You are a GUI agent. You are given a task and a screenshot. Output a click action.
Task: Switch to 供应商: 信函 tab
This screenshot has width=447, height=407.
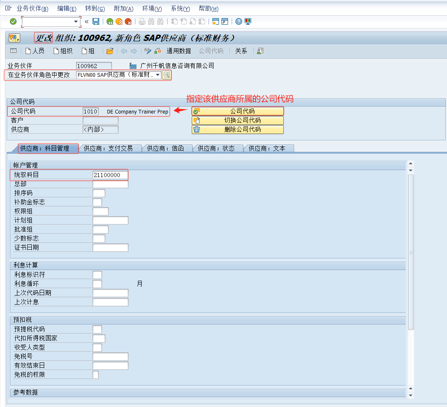165,148
